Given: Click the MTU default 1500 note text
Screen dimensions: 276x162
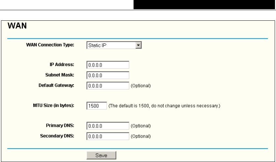Looking at the screenshot, I should click(x=164, y=106).
